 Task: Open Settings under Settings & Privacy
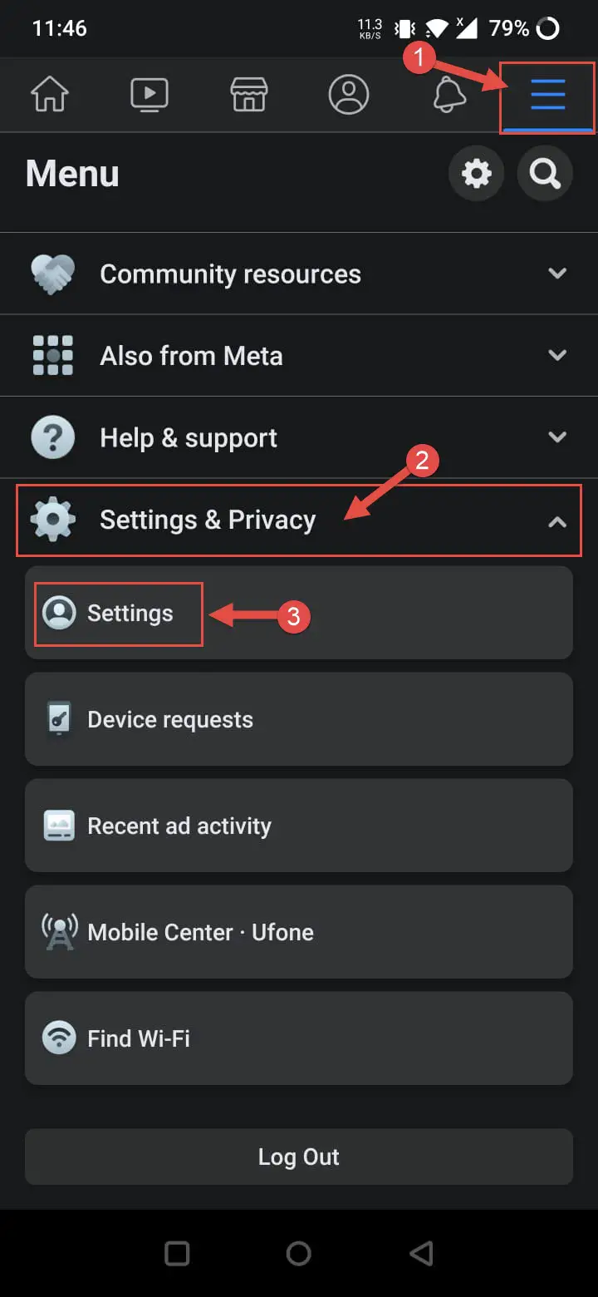tap(299, 613)
